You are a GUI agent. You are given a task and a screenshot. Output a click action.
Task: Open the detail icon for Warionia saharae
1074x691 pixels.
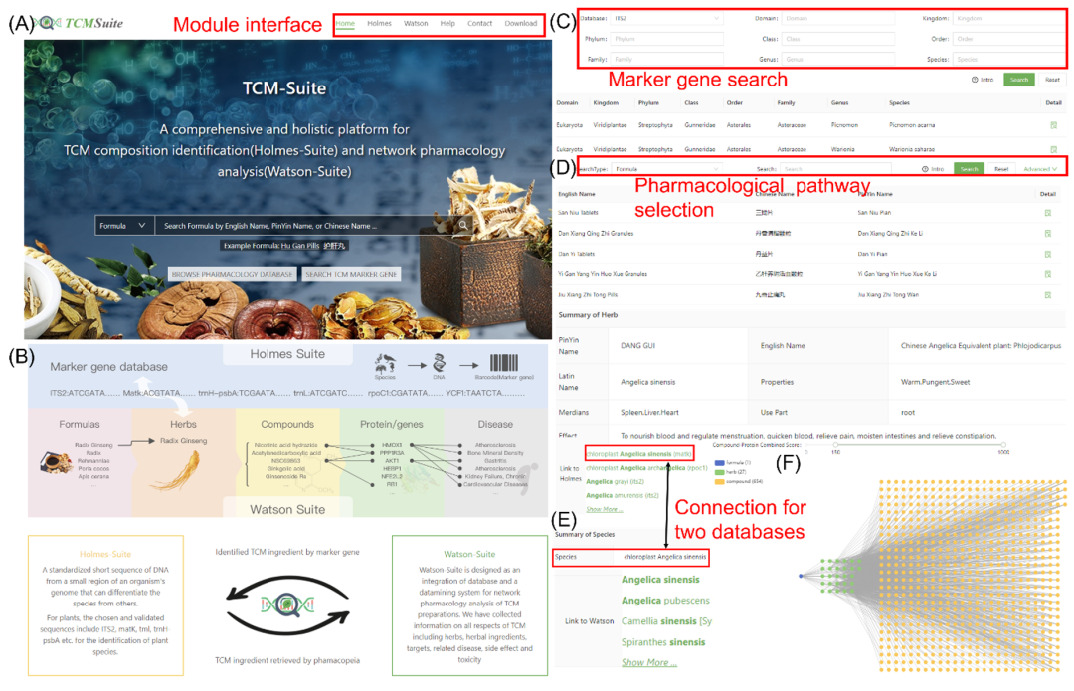(1053, 148)
